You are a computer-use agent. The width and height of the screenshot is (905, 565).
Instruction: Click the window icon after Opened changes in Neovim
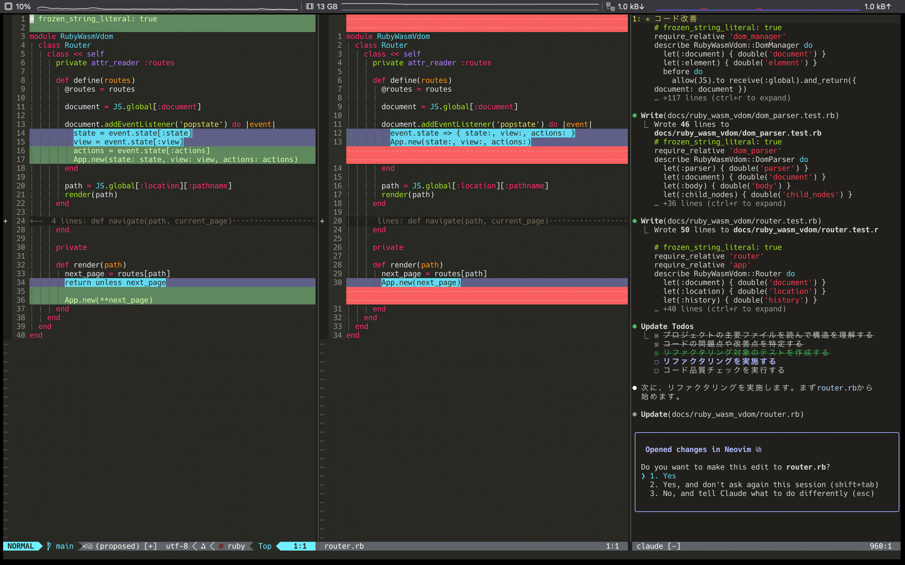pos(758,449)
